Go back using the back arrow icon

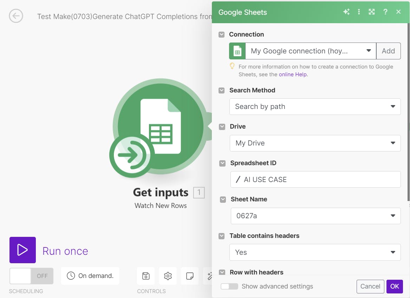click(16, 16)
